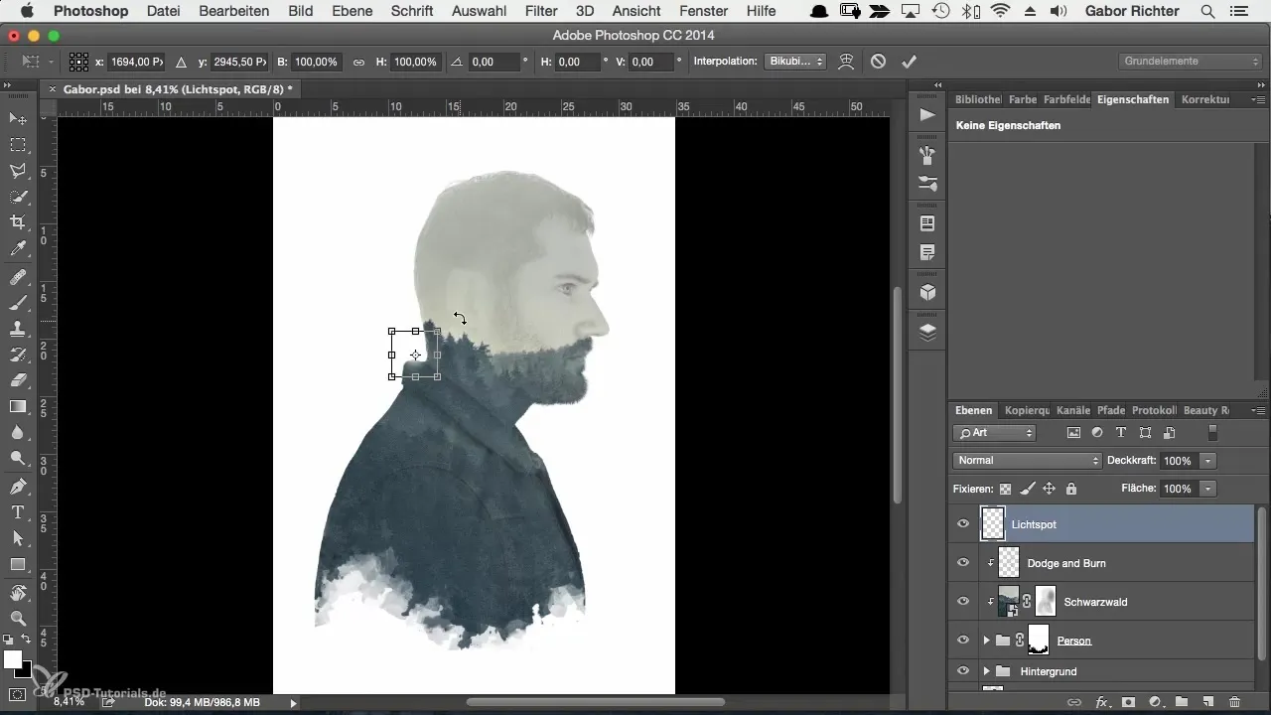Click the foreground color swatch
The width and height of the screenshot is (1271, 715).
12,659
